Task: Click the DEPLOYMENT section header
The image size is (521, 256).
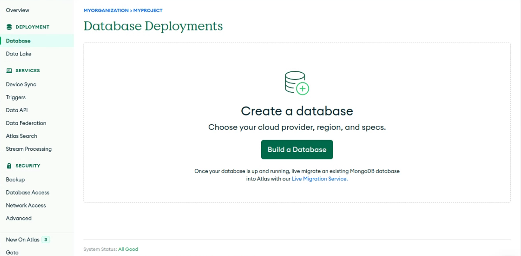Action: (32, 27)
